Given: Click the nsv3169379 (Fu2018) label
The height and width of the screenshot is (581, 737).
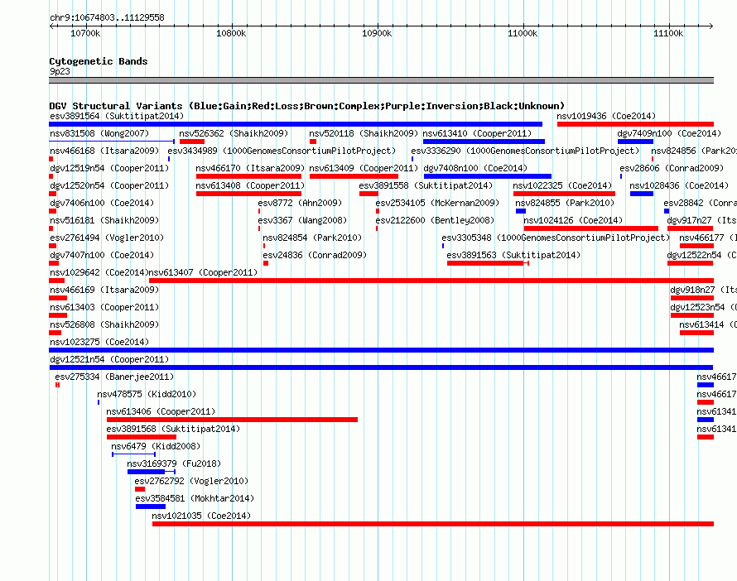Looking at the screenshot, I should (174, 463).
